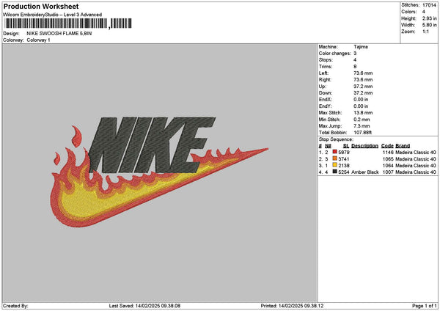Viewport: 440px width, 311px height.
Task: Click the 'Trims:' label
Action: tap(325, 67)
